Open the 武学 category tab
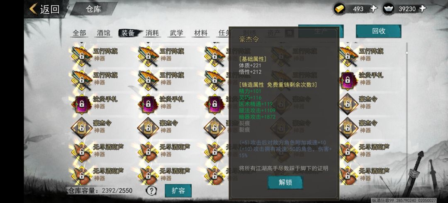The width and height of the screenshot is (448, 203). pyautogui.click(x=176, y=33)
